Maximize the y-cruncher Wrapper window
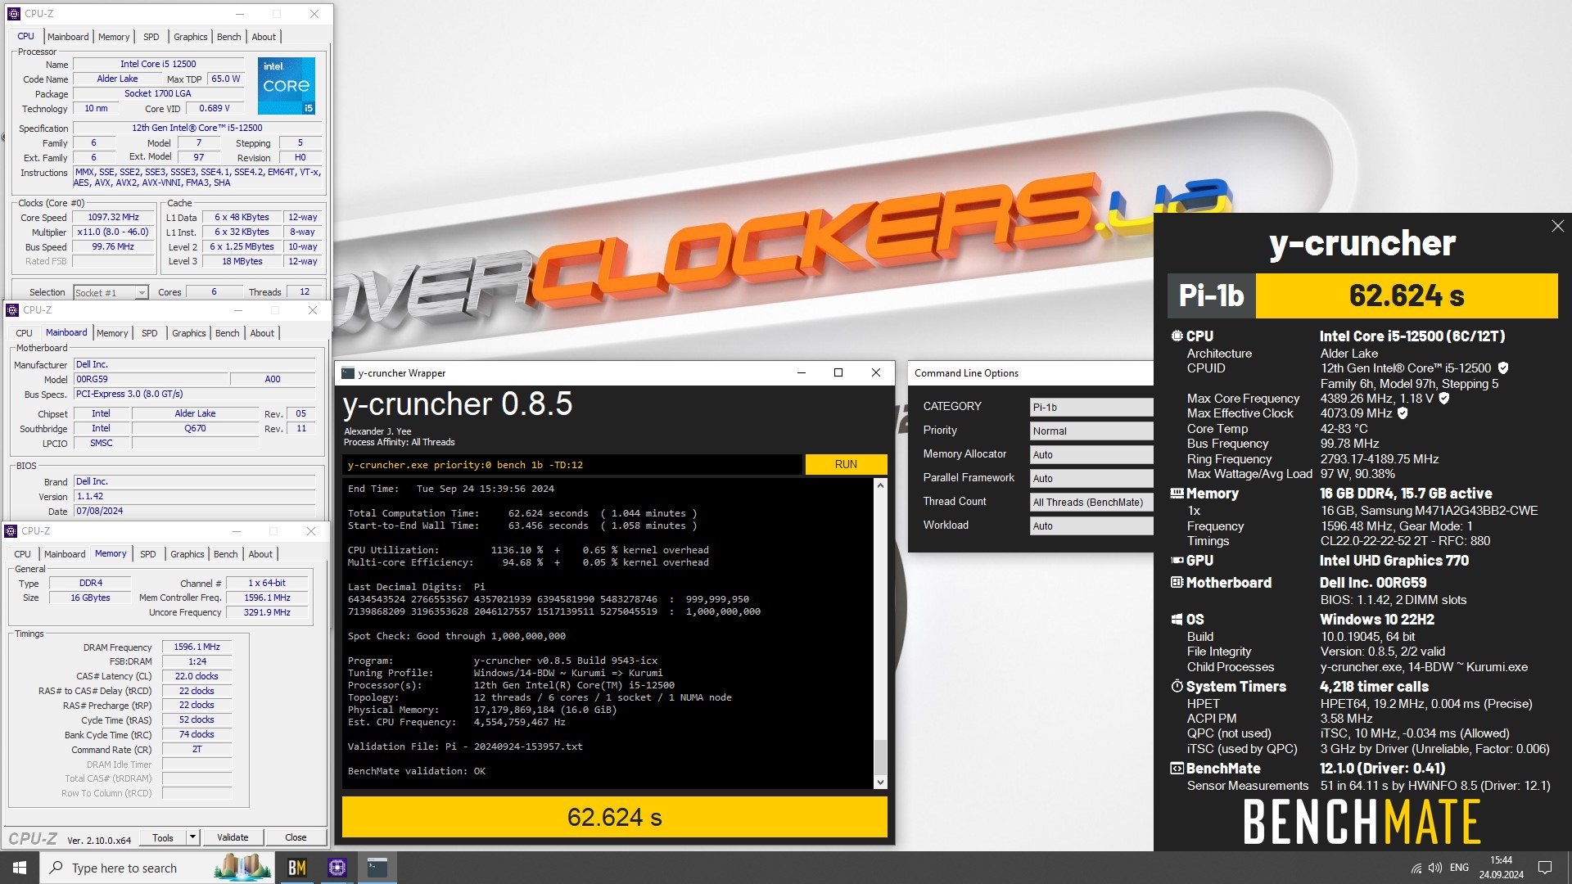Image resolution: width=1572 pixels, height=884 pixels. [838, 372]
